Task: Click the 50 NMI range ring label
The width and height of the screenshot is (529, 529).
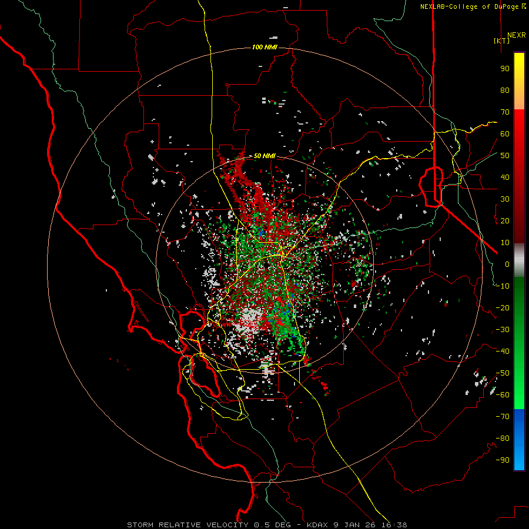Action: [264, 156]
